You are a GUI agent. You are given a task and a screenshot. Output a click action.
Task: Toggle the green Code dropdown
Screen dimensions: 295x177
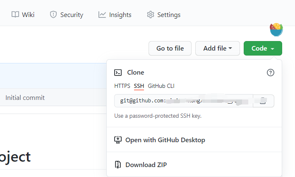pyautogui.click(x=263, y=48)
